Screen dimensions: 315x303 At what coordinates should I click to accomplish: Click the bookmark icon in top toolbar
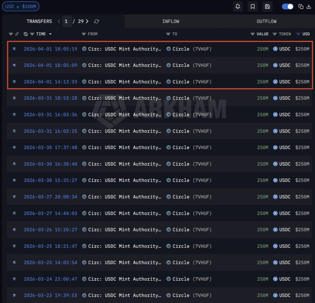(x=253, y=7)
